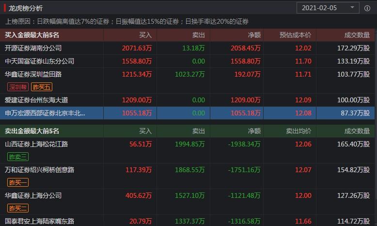This screenshot has width=377, height=226.
Task: Click the 172.29万股 volume
Action: click(353, 48)
